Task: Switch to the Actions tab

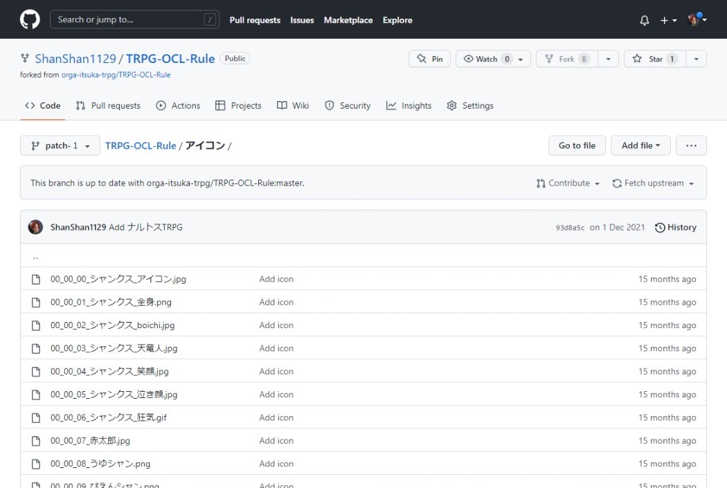Action: tap(178, 106)
